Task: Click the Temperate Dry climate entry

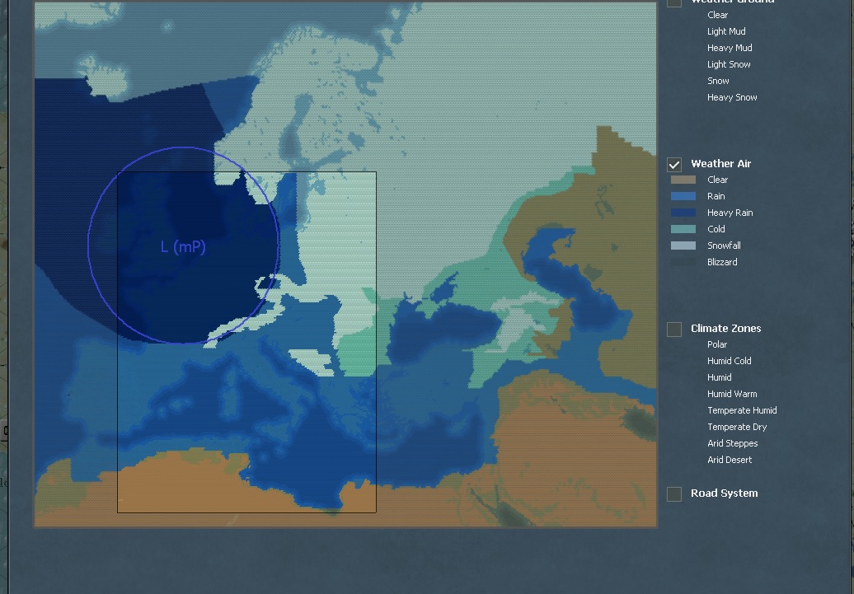Action: tap(737, 427)
